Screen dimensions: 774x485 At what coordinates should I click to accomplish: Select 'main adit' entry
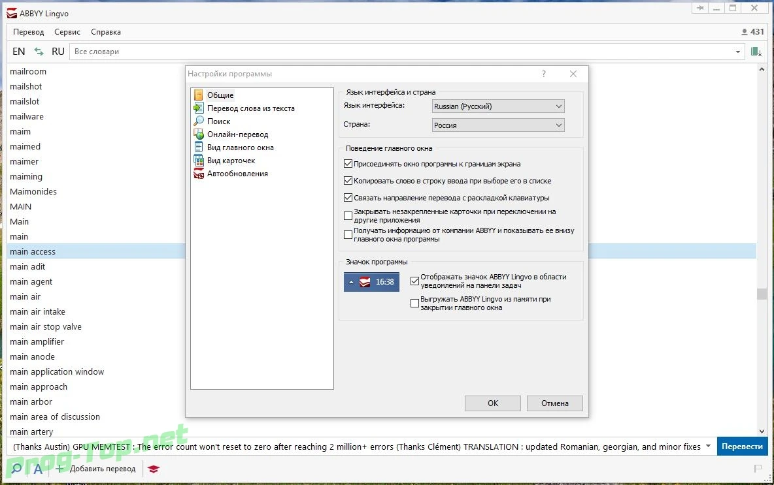click(x=27, y=266)
